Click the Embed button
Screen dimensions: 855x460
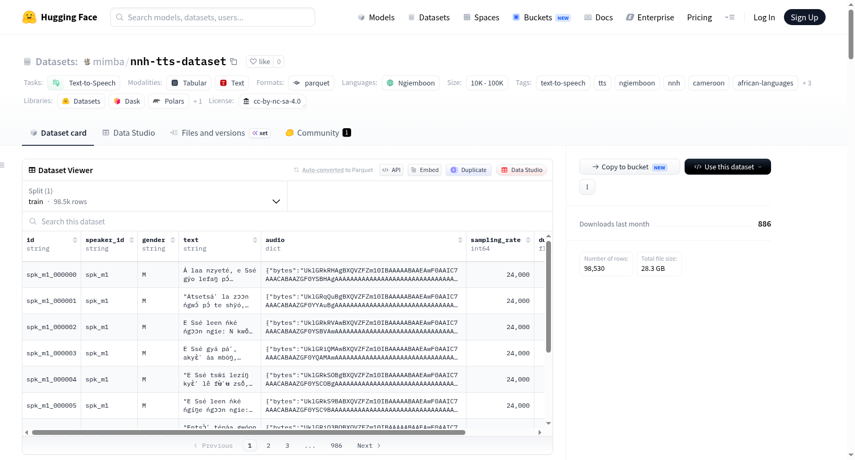pos(424,170)
